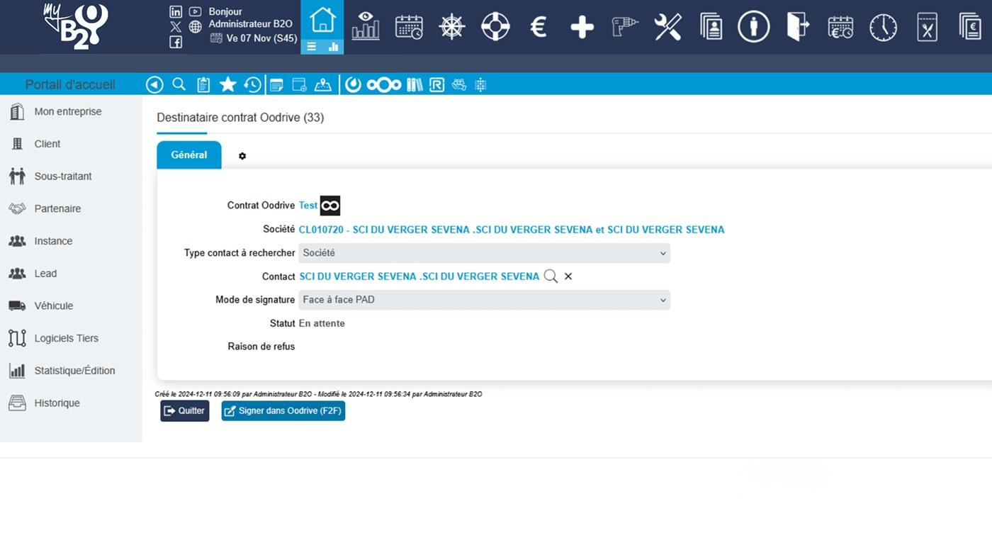Viewport: 992px width, 533px height.
Task: Expand the Mode de signature dropdown
Action: [x=484, y=300]
